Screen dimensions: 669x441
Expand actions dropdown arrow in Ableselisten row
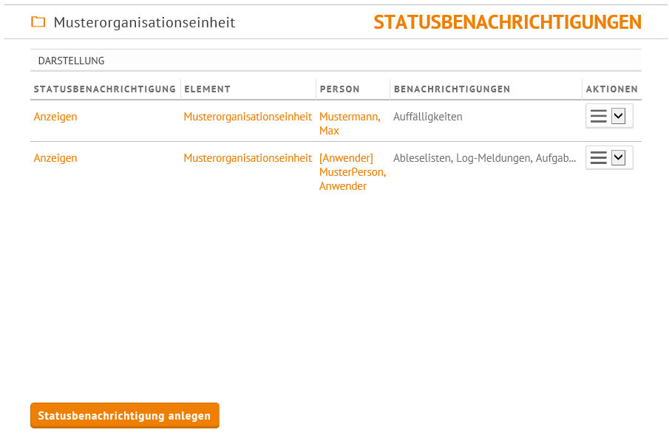(618, 157)
